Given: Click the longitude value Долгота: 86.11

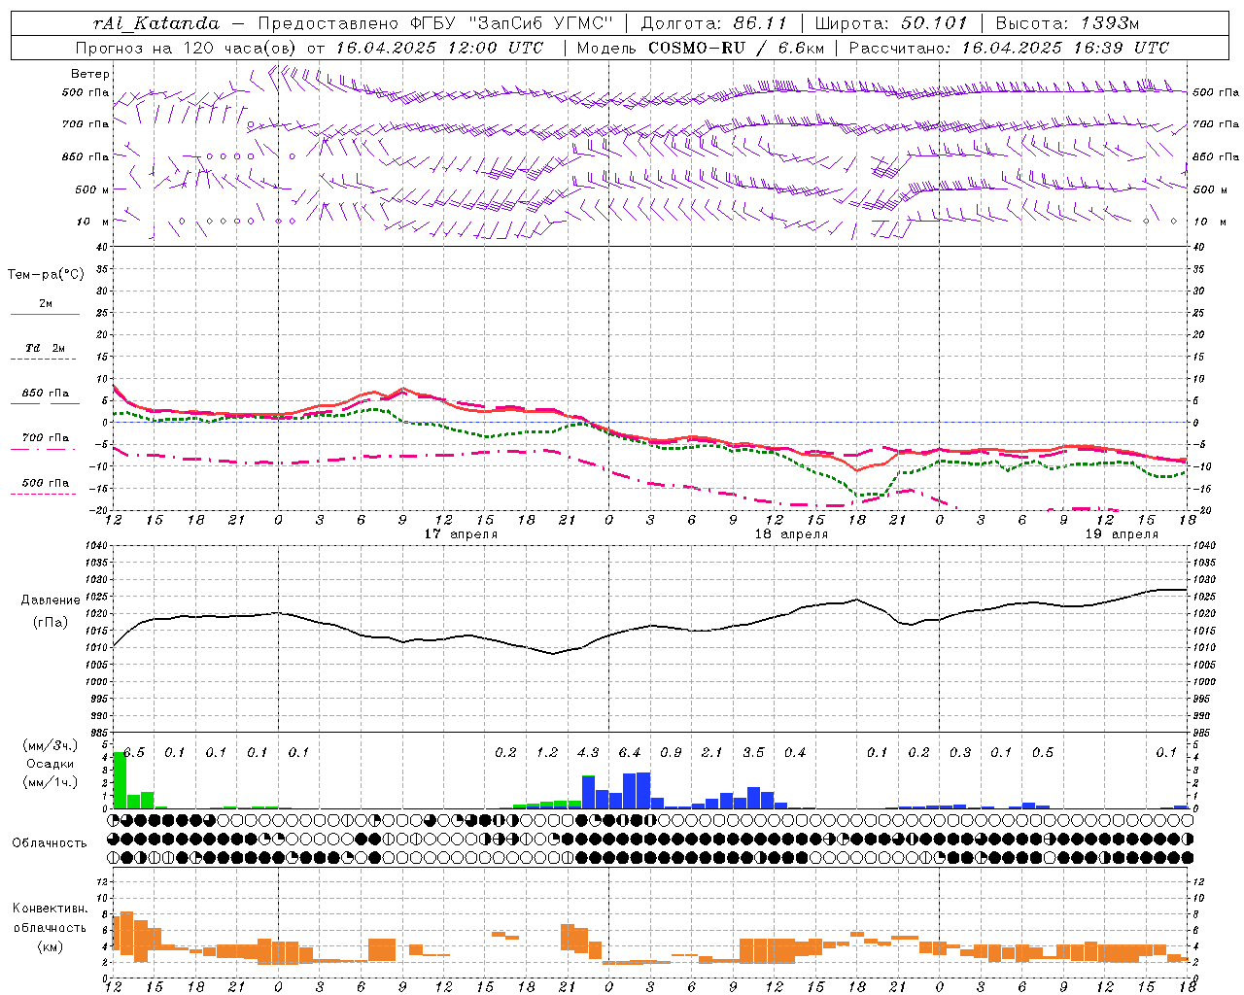Looking at the screenshot, I should click(714, 23).
